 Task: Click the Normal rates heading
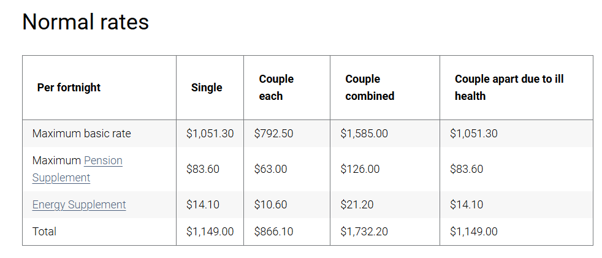click(x=86, y=21)
